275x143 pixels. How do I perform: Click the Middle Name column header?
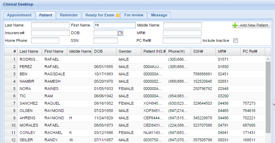click(x=79, y=51)
